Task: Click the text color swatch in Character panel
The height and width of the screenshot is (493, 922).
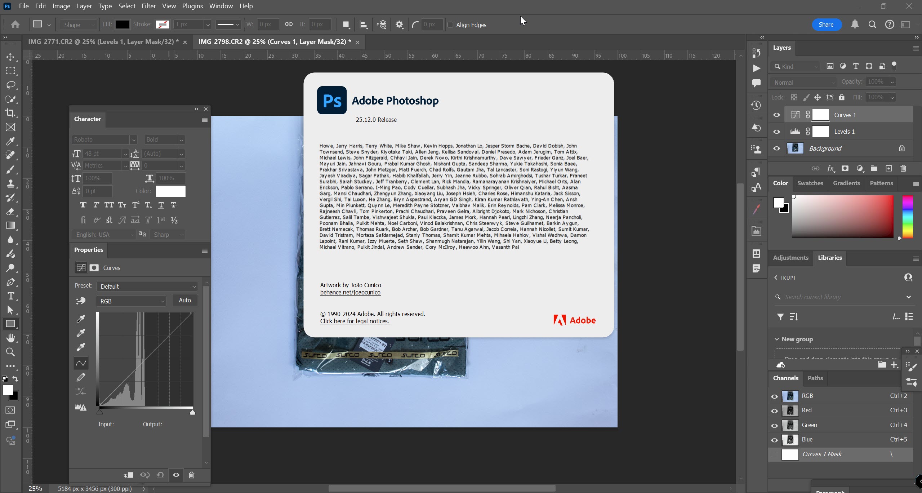Action: click(170, 191)
